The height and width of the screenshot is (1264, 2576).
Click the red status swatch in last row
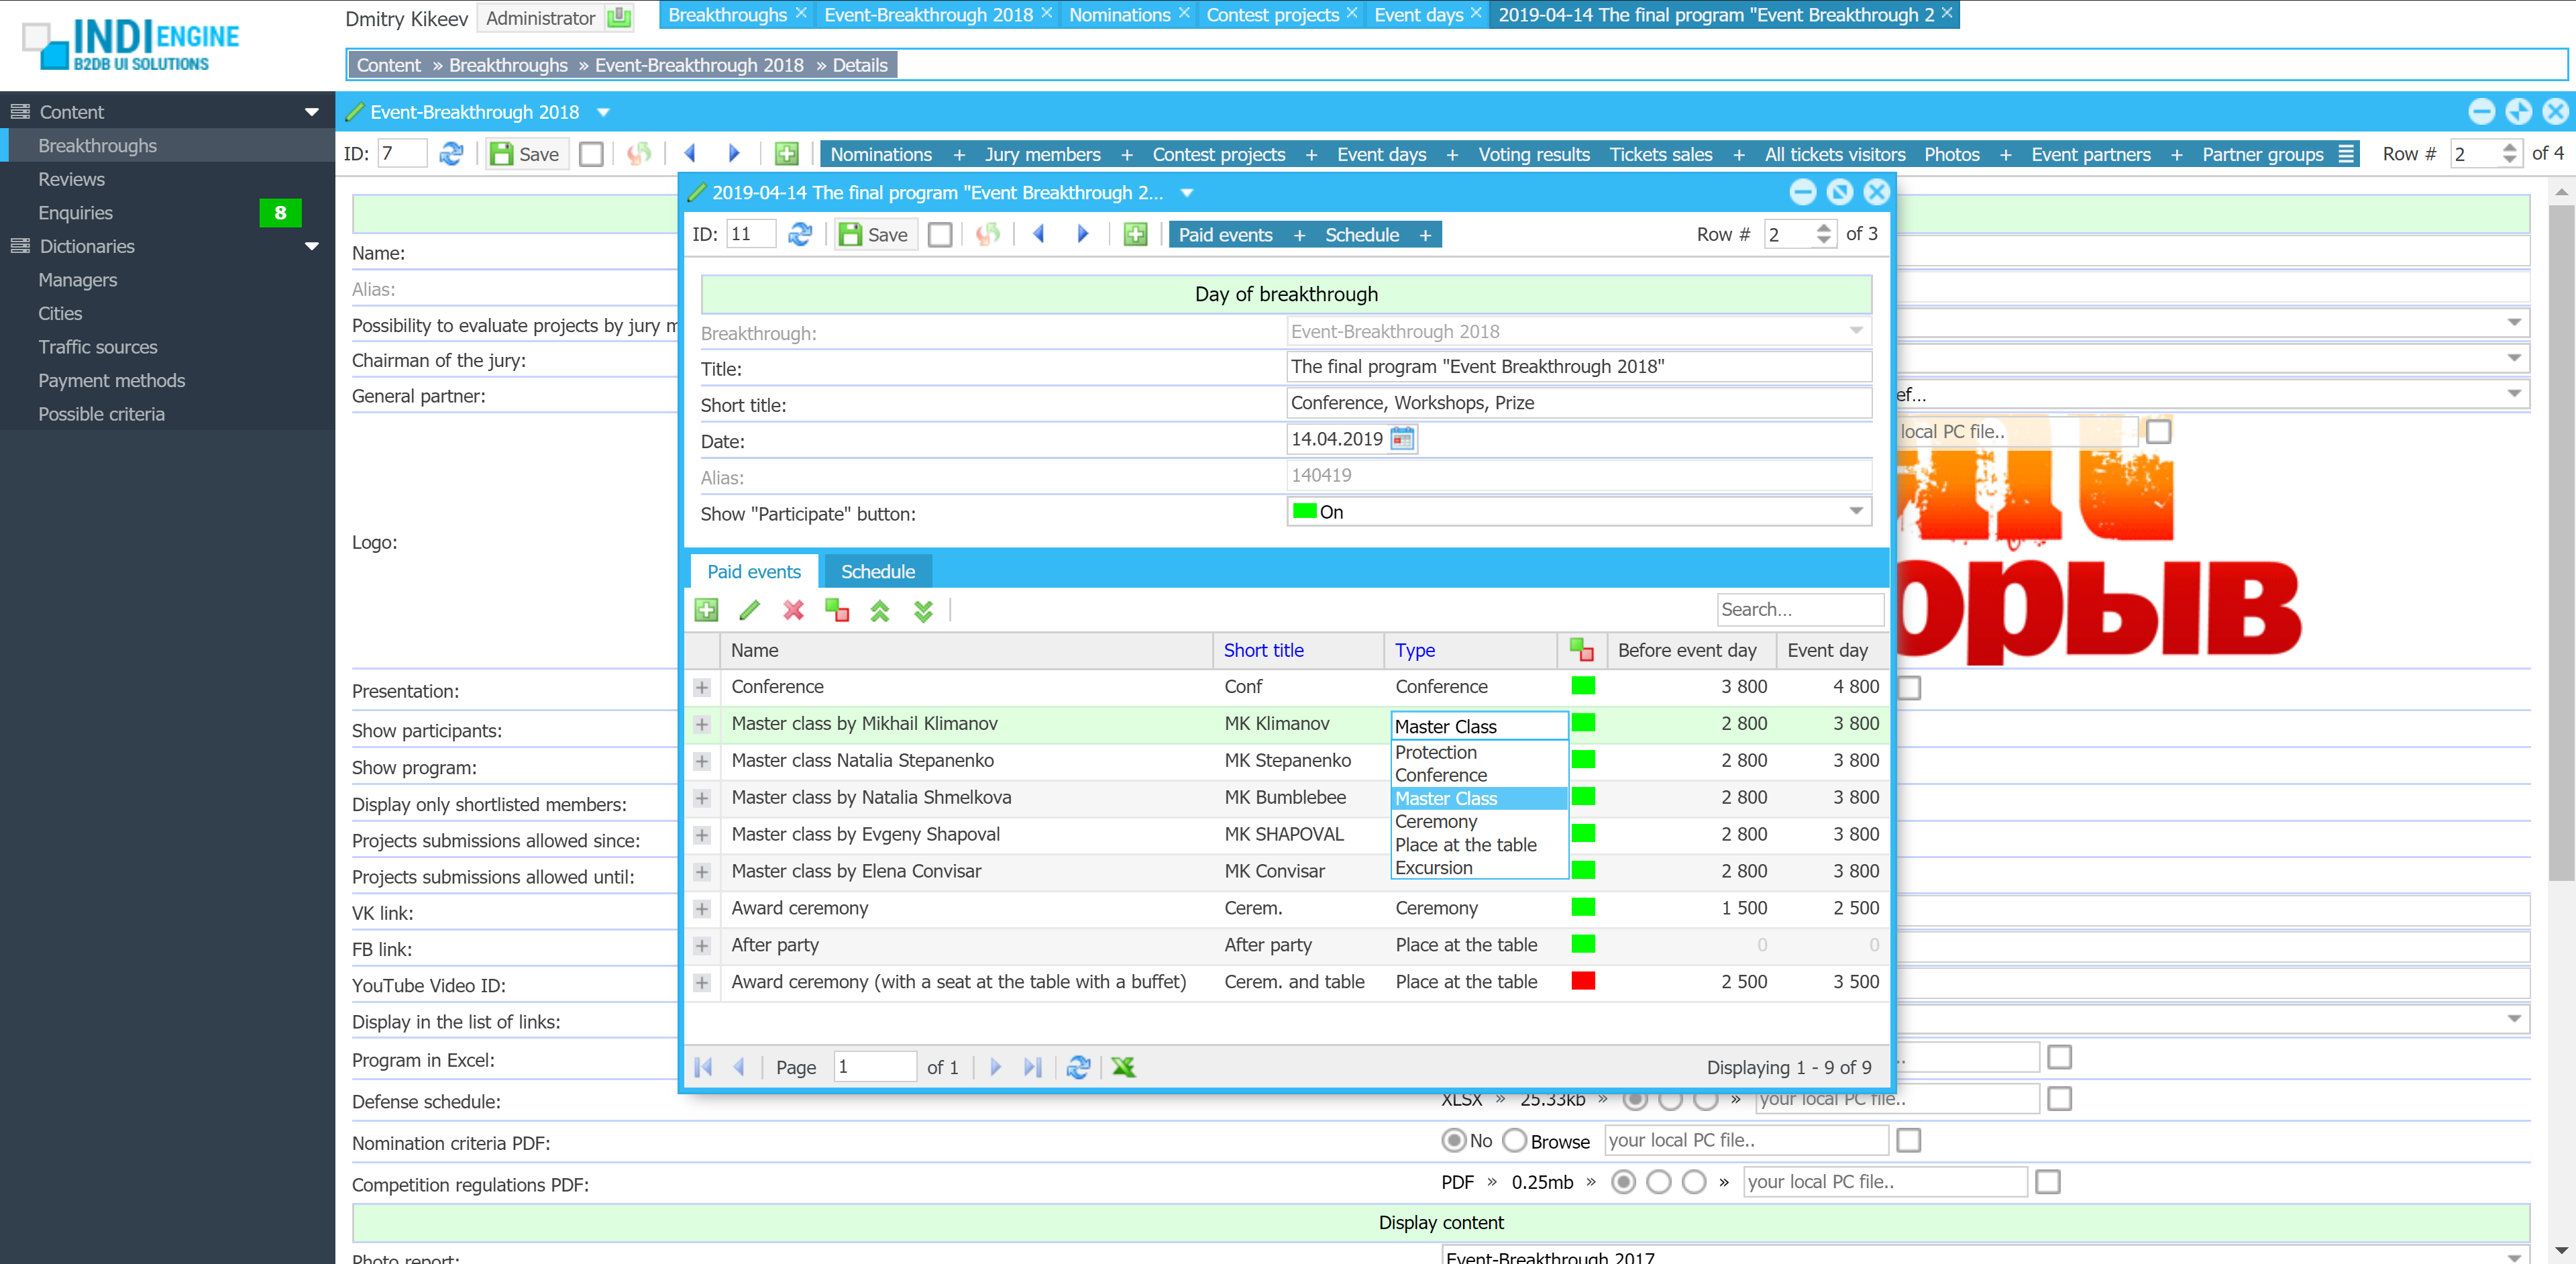(1582, 981)
